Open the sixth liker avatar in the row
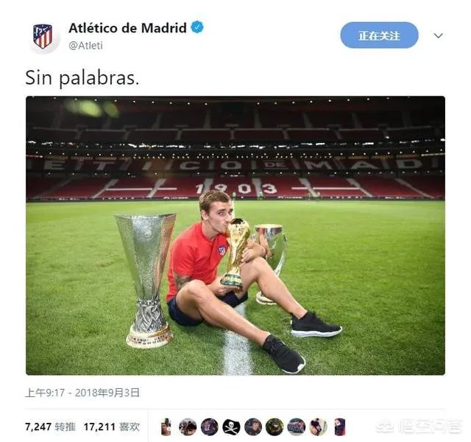 tap(275, 427)
